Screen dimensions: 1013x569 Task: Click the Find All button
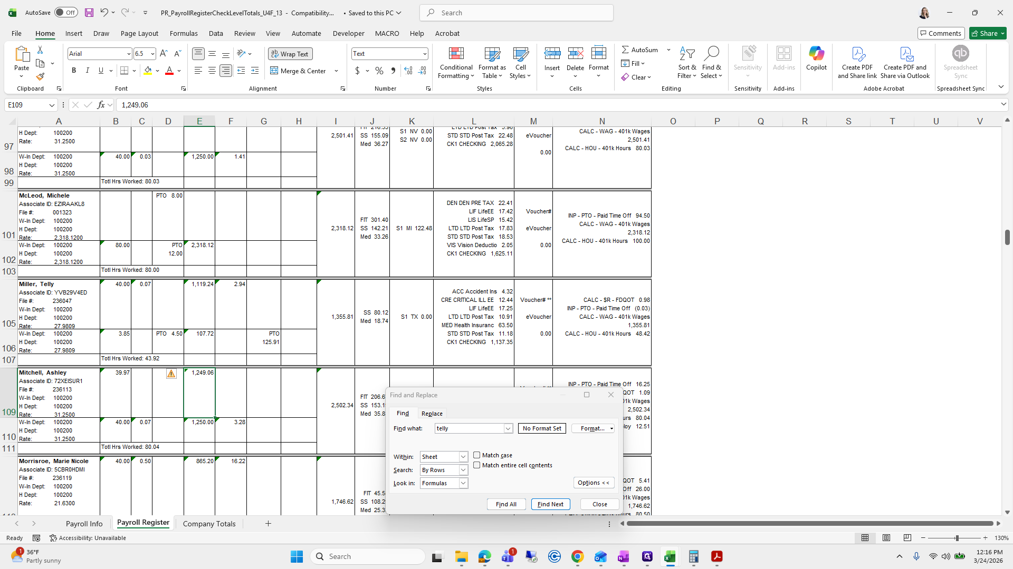tap(506, 504)
